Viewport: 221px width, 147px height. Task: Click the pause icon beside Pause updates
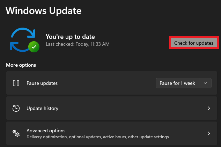pos(16,83)
